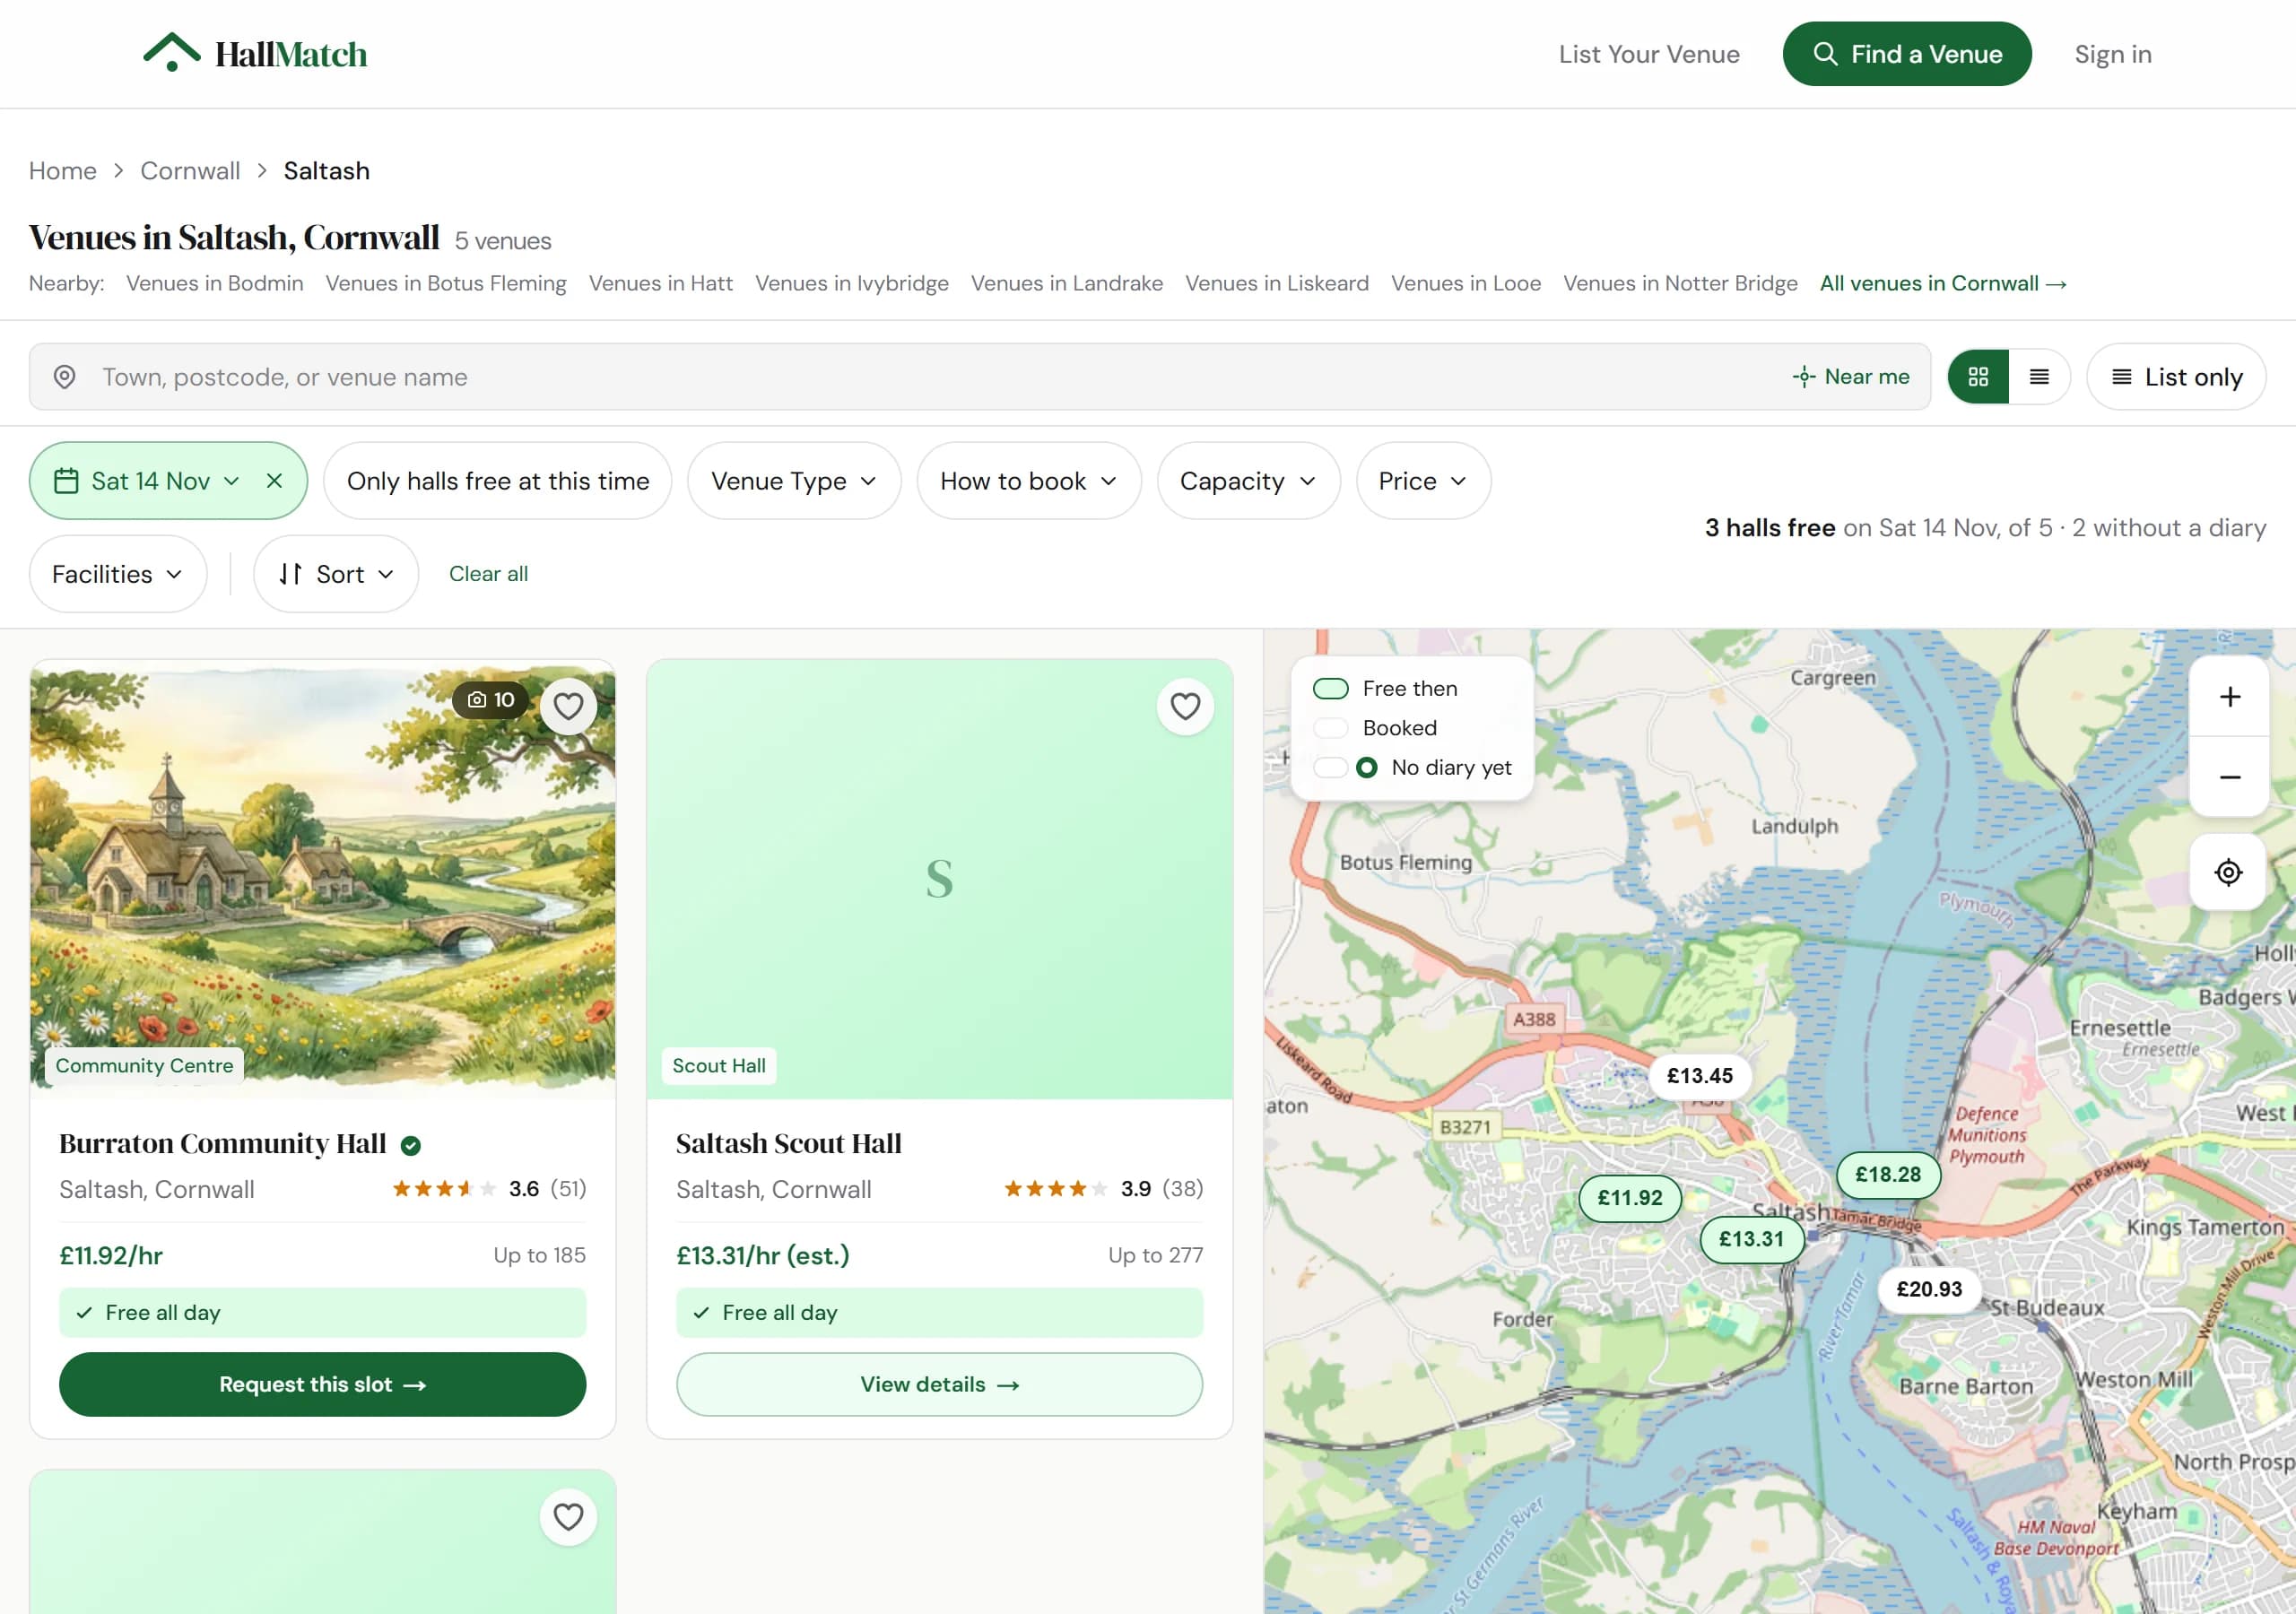Click heart icon on third venue card
Image resolution: width=2296 pixels, height=1614 pixels.
point(568,1517)
